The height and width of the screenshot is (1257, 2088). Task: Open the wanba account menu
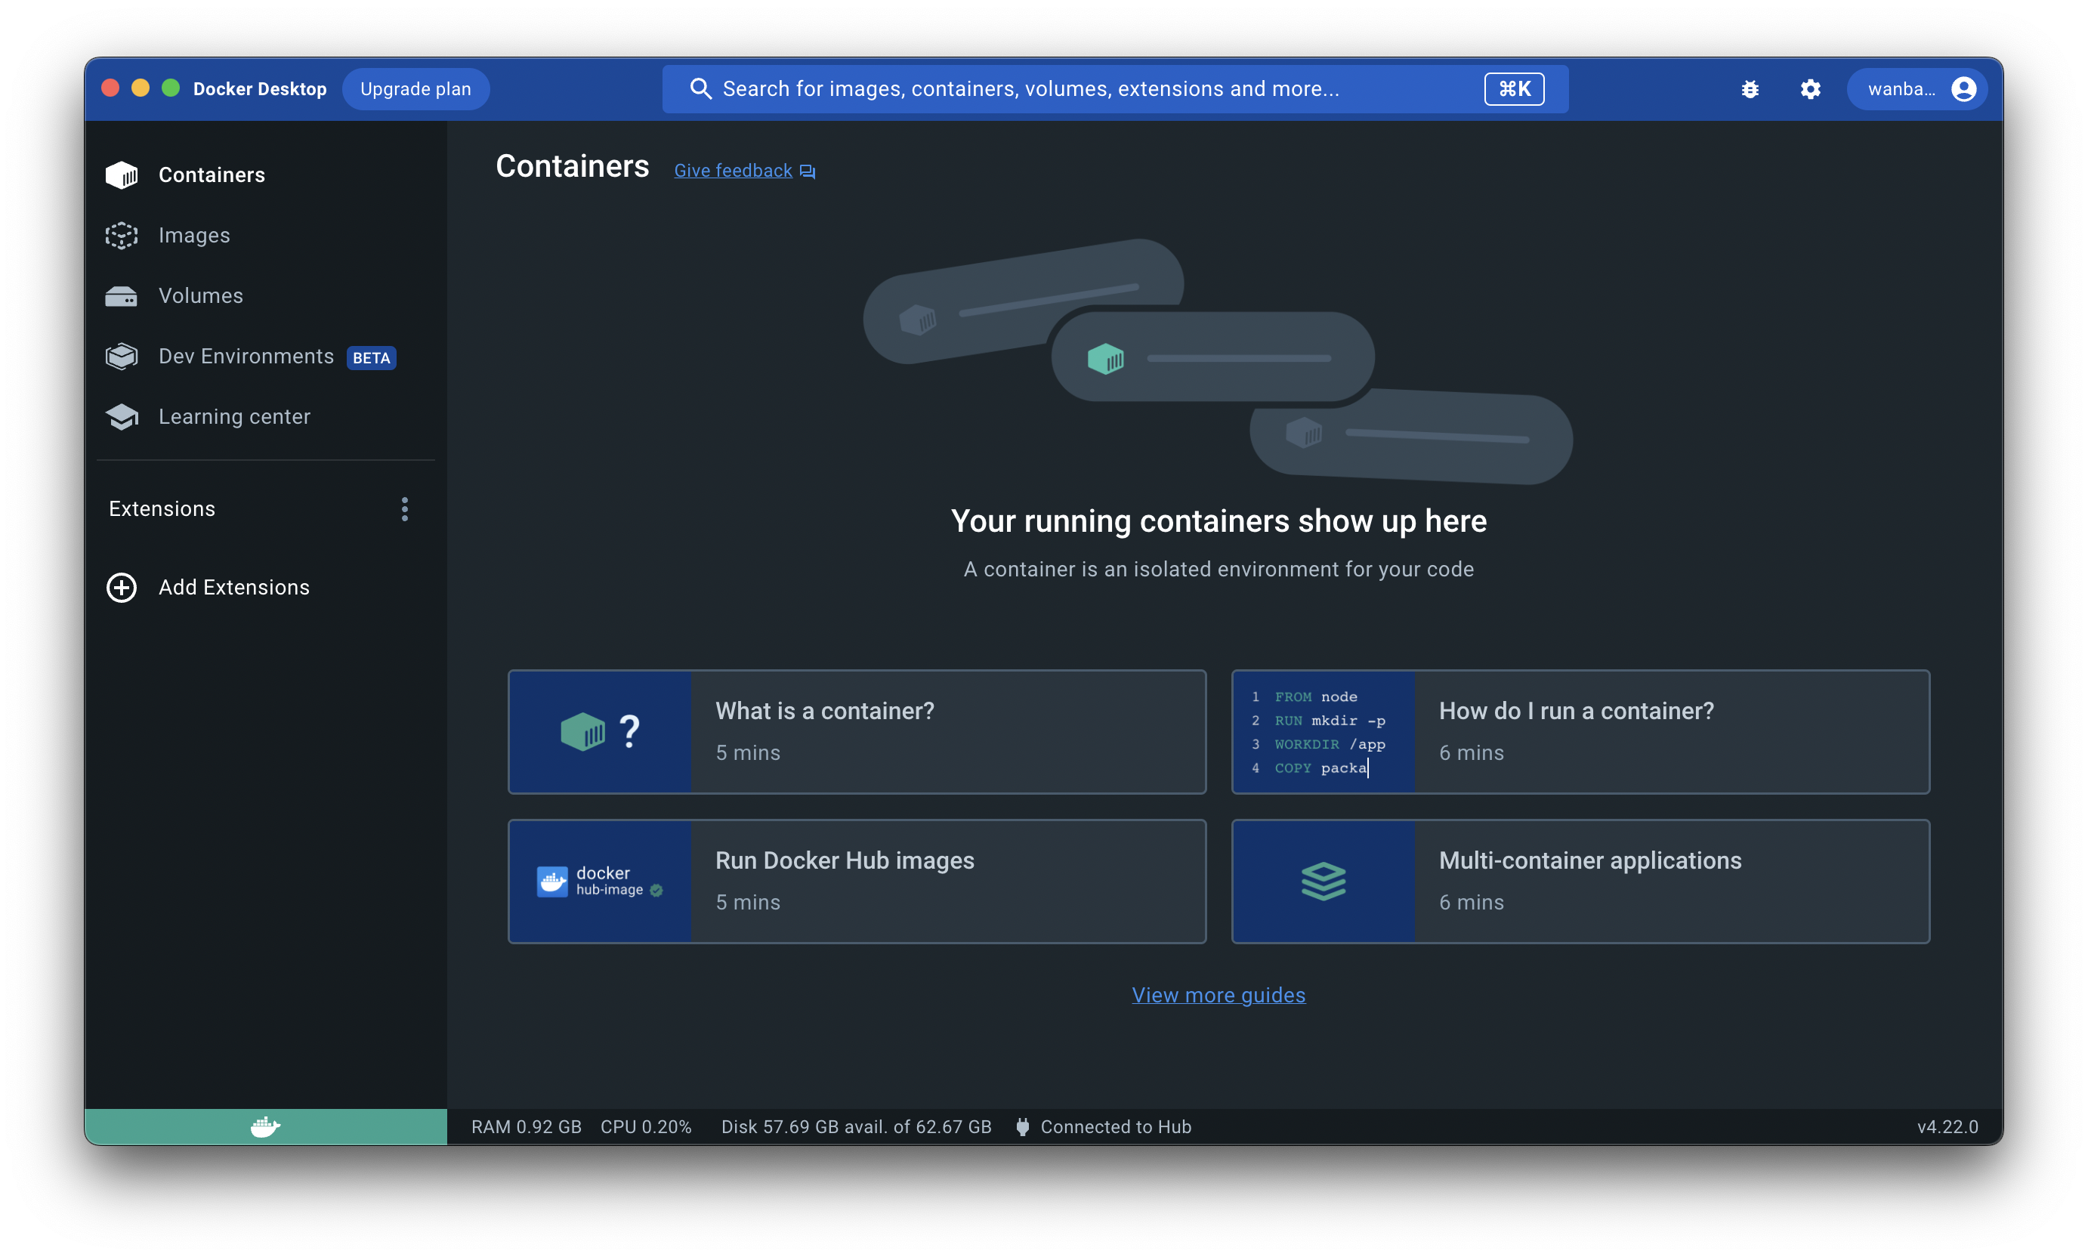(x=1918, y=89)
